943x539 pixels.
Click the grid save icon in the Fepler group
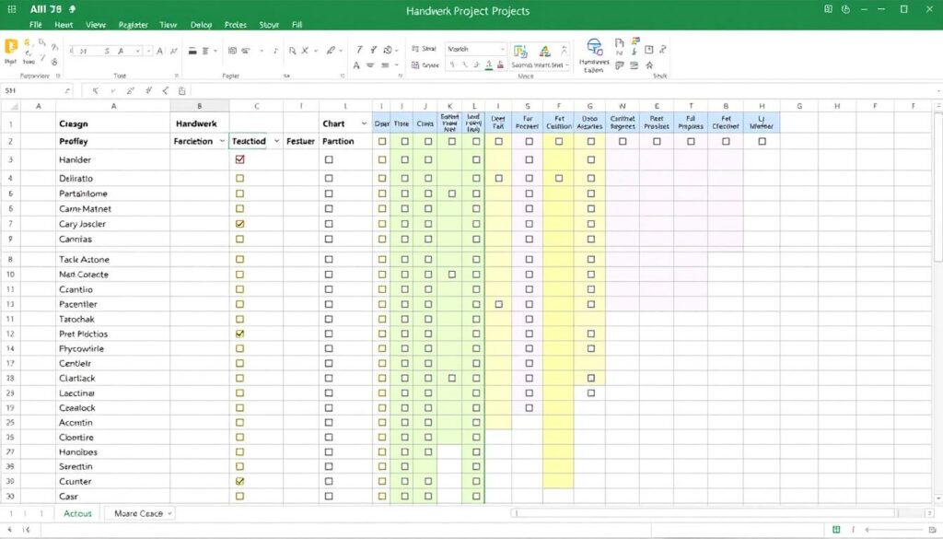tap(232, 51)
